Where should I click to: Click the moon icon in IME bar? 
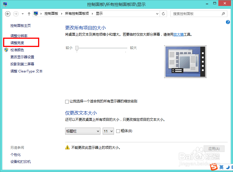[228, 167]
